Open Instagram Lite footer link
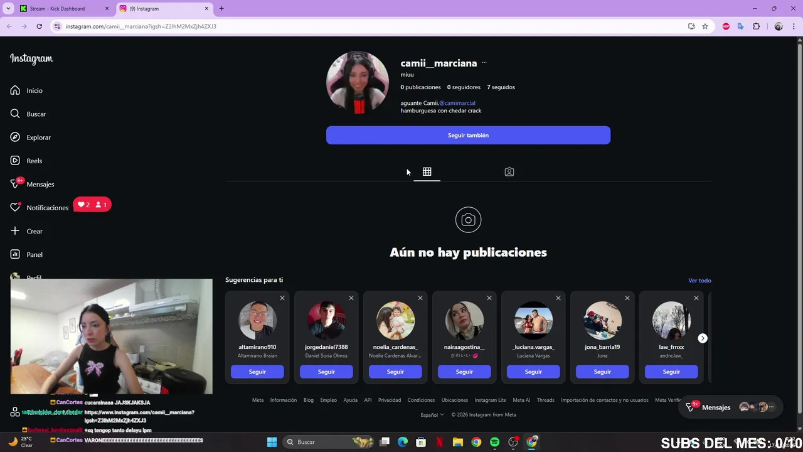 [x=491, y=400]
